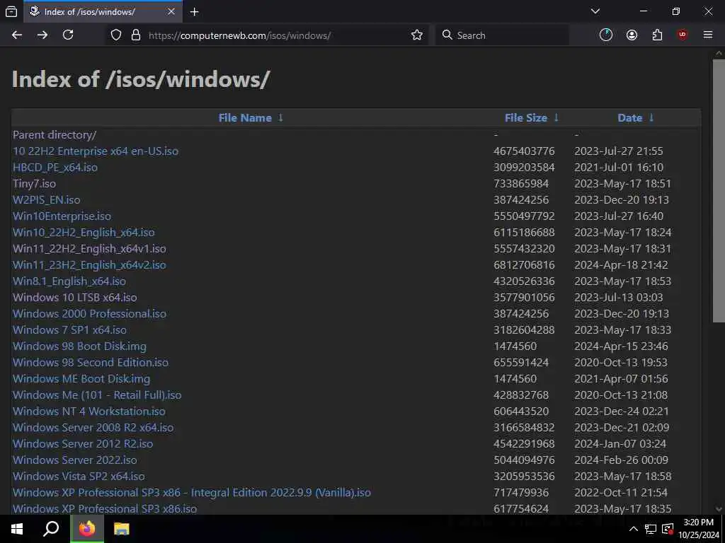
Task: Open the Extensions puzzle icon
Action: (x=657, y=35)
